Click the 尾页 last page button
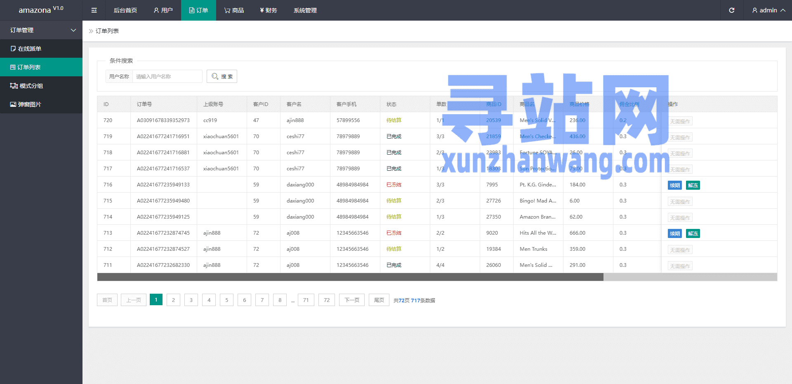Viewport: 792px width, 384px height. click(x=379, y=300)
